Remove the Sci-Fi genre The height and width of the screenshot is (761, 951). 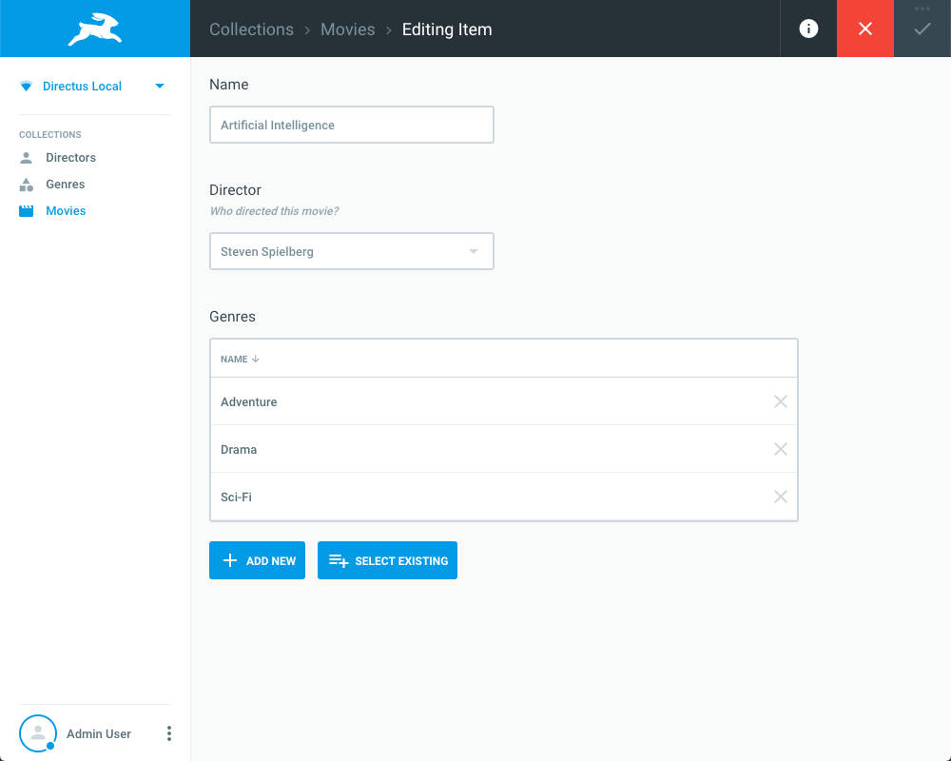coord(781,497)
